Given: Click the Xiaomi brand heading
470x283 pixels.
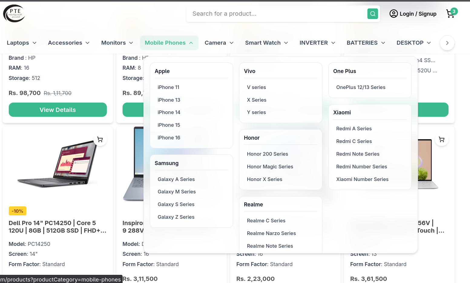Looking at the screenshot, I should coord(342,113).
